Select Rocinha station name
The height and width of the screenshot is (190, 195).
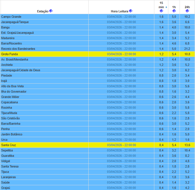[6, 108]
